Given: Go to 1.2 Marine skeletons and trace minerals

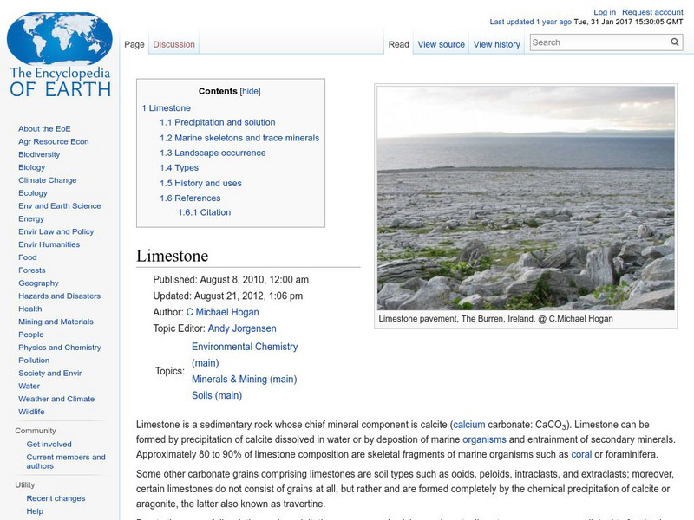Looking at the screenshot, I should pyautogui.click(x=239, y=138).
